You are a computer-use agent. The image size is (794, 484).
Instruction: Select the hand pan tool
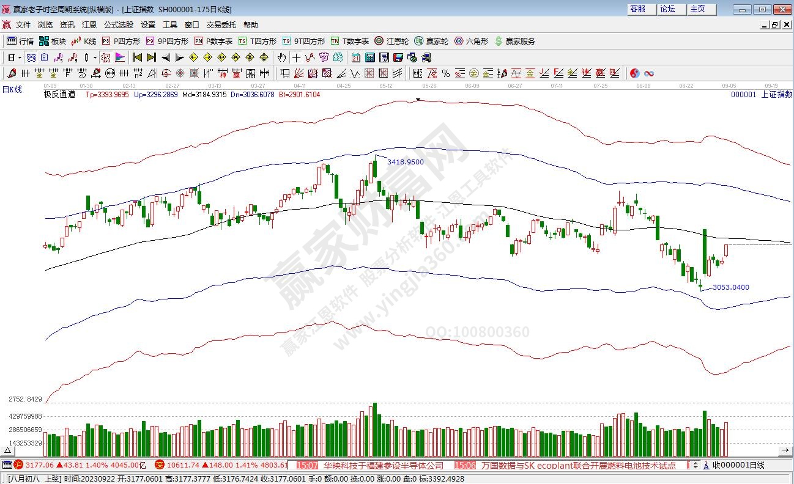pyautogui.click(x=281, y=57)
